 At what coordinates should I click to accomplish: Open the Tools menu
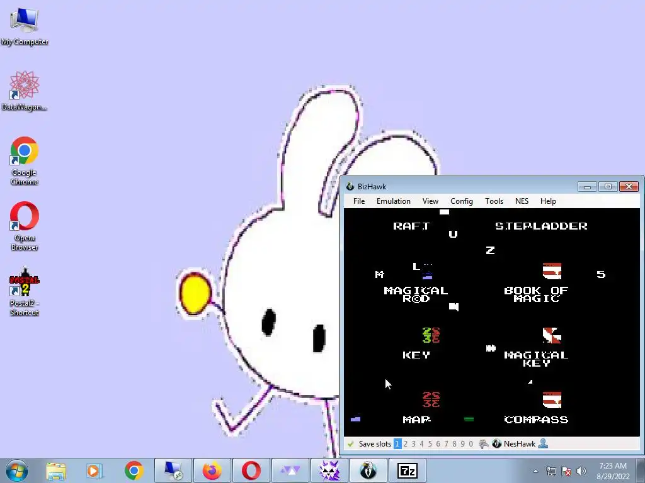click(494, 201)
